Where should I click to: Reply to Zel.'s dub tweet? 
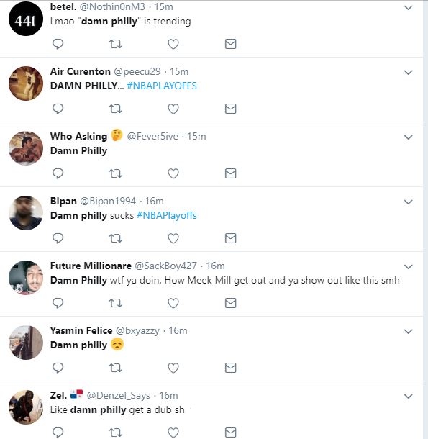(58, 433)
